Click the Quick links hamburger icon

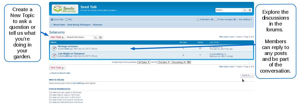[x=52, y=20]
